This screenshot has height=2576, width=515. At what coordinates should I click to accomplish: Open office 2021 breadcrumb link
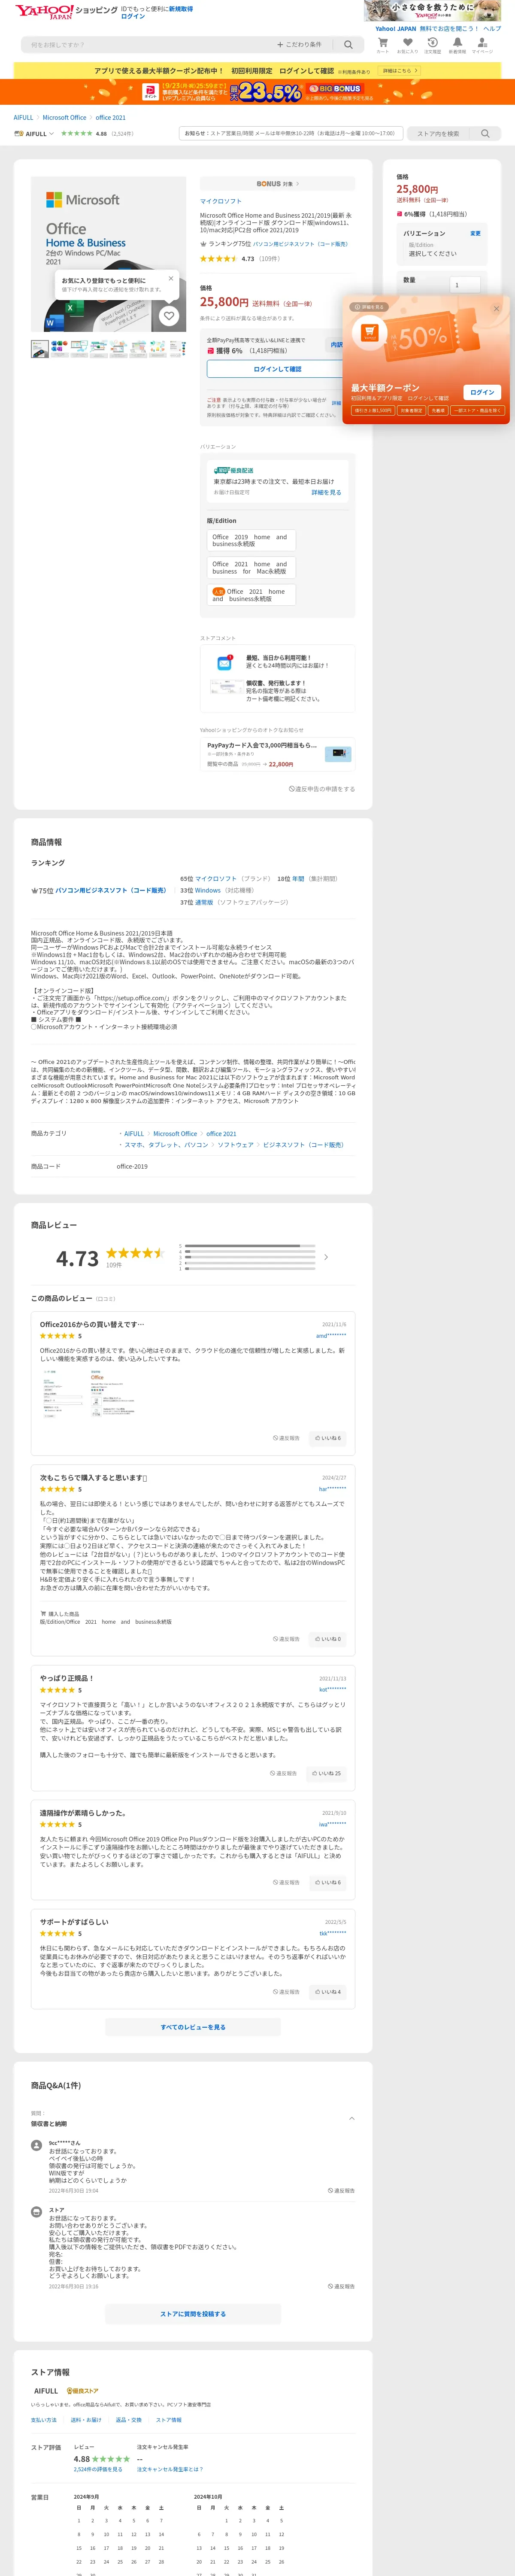pyautogui.click(x=111, y=118)
